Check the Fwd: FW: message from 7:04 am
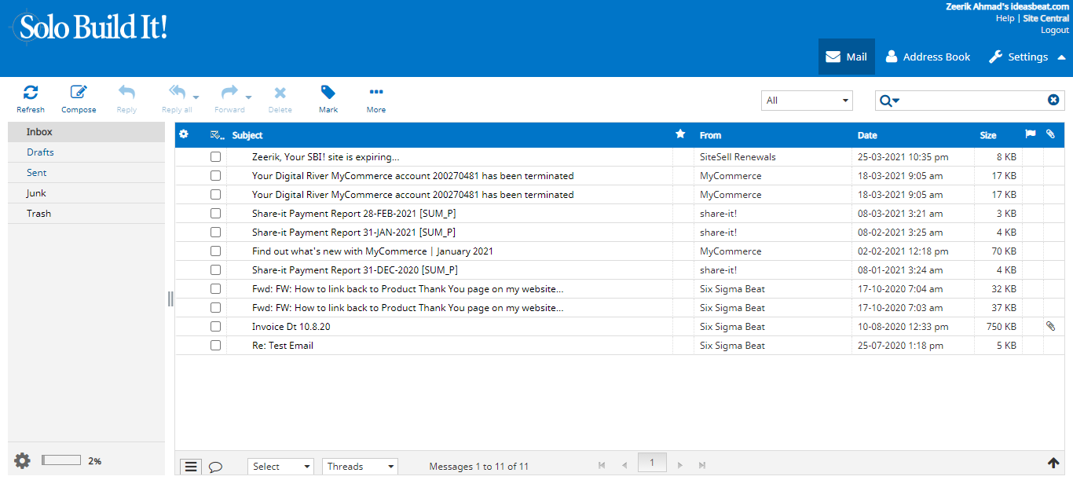 coord(216,289)
